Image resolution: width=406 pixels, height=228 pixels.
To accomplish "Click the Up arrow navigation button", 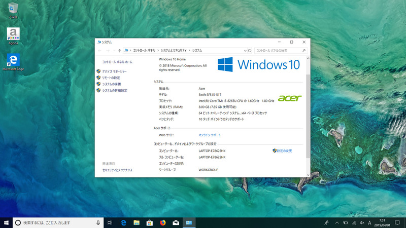I will point(119,51).
